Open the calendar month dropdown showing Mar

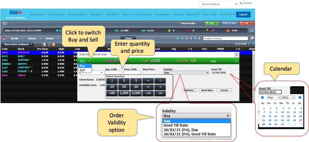click(274, 97)
